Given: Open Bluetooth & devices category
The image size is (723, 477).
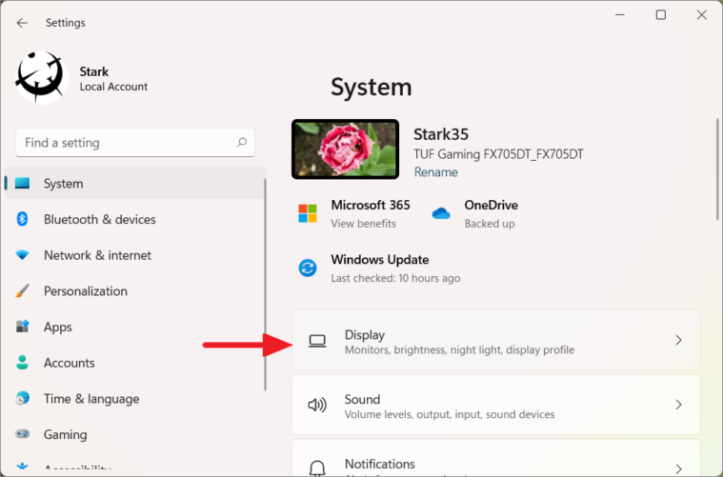Looking at the screenshot, I should point(135,219).
